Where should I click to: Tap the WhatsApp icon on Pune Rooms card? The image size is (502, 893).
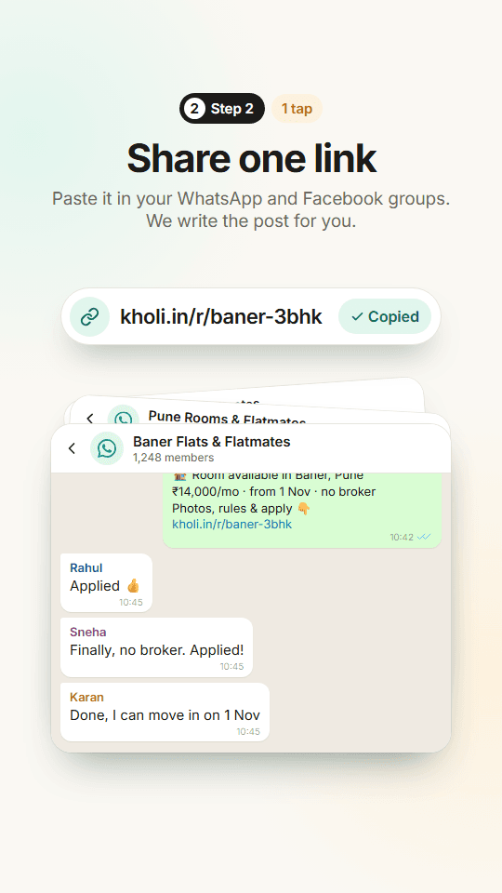tap(123, 417)
